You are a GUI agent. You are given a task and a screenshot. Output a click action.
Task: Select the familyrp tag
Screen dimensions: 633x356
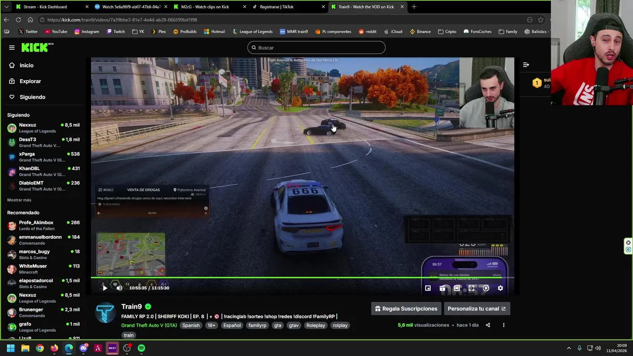(257, 325)
